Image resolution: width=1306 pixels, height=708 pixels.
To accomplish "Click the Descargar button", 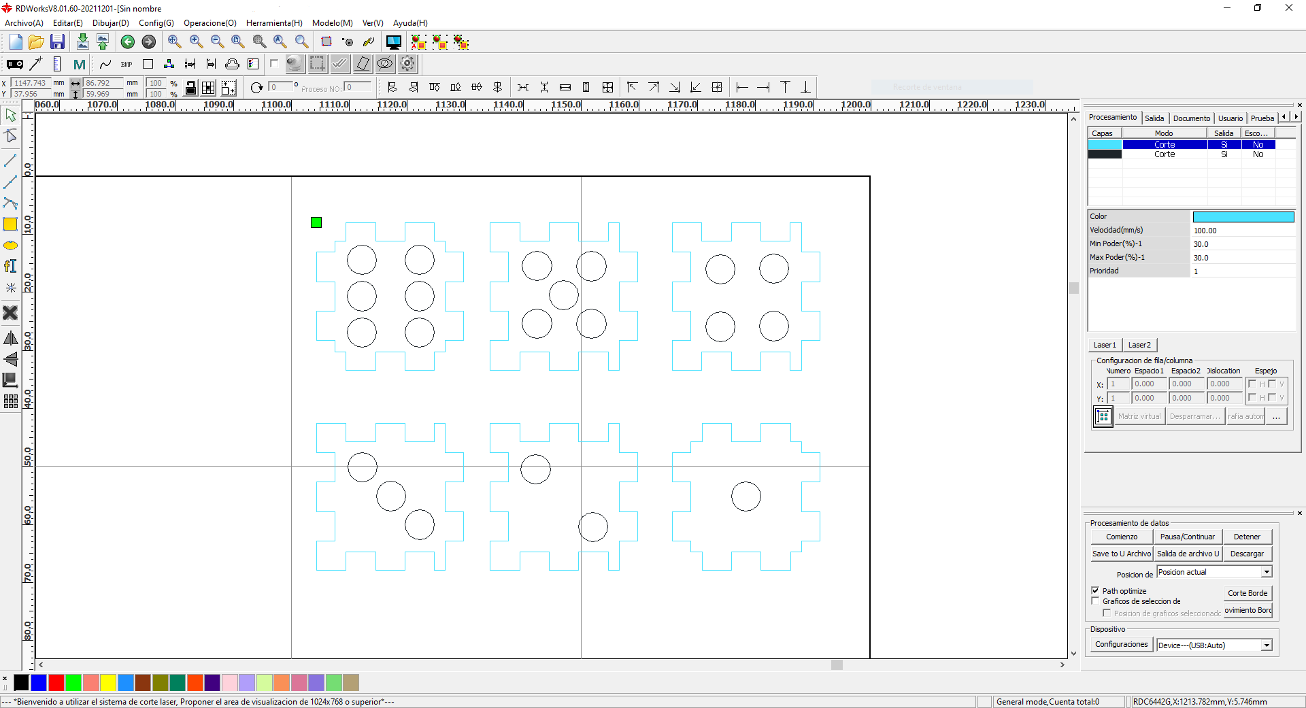I will point(1247,554).
